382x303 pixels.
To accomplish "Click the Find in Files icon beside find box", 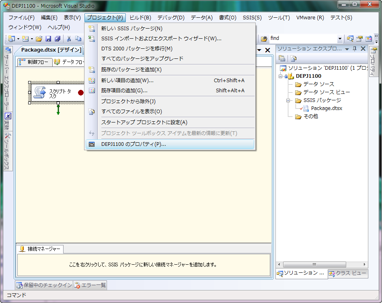I will [264, 39].
